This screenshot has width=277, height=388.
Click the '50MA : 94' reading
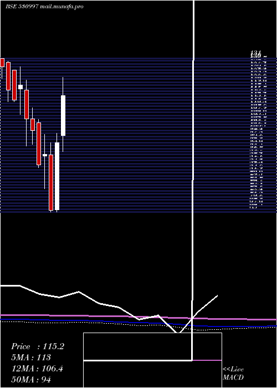point(31,380)
